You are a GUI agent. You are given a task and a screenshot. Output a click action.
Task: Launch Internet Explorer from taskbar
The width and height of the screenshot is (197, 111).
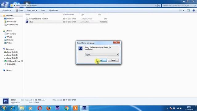pos(13,108)
